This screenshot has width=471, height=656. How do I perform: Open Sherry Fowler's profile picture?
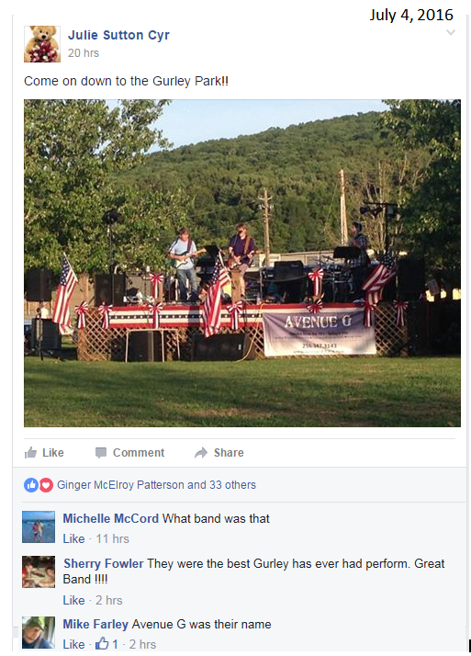click(x=39, y=571)
